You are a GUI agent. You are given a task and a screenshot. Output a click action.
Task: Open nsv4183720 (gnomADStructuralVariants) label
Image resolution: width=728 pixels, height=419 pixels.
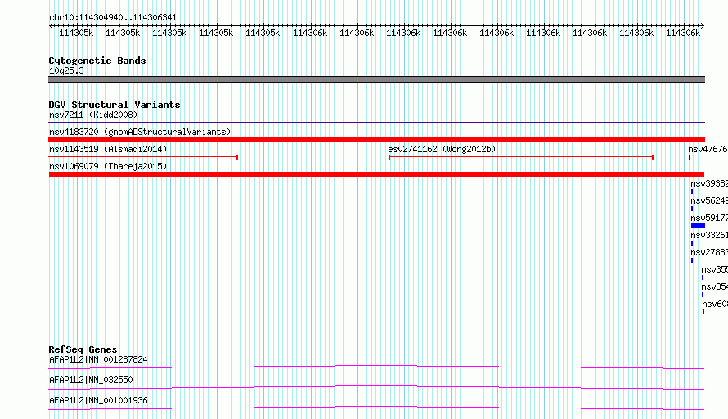tap(140, 132)
